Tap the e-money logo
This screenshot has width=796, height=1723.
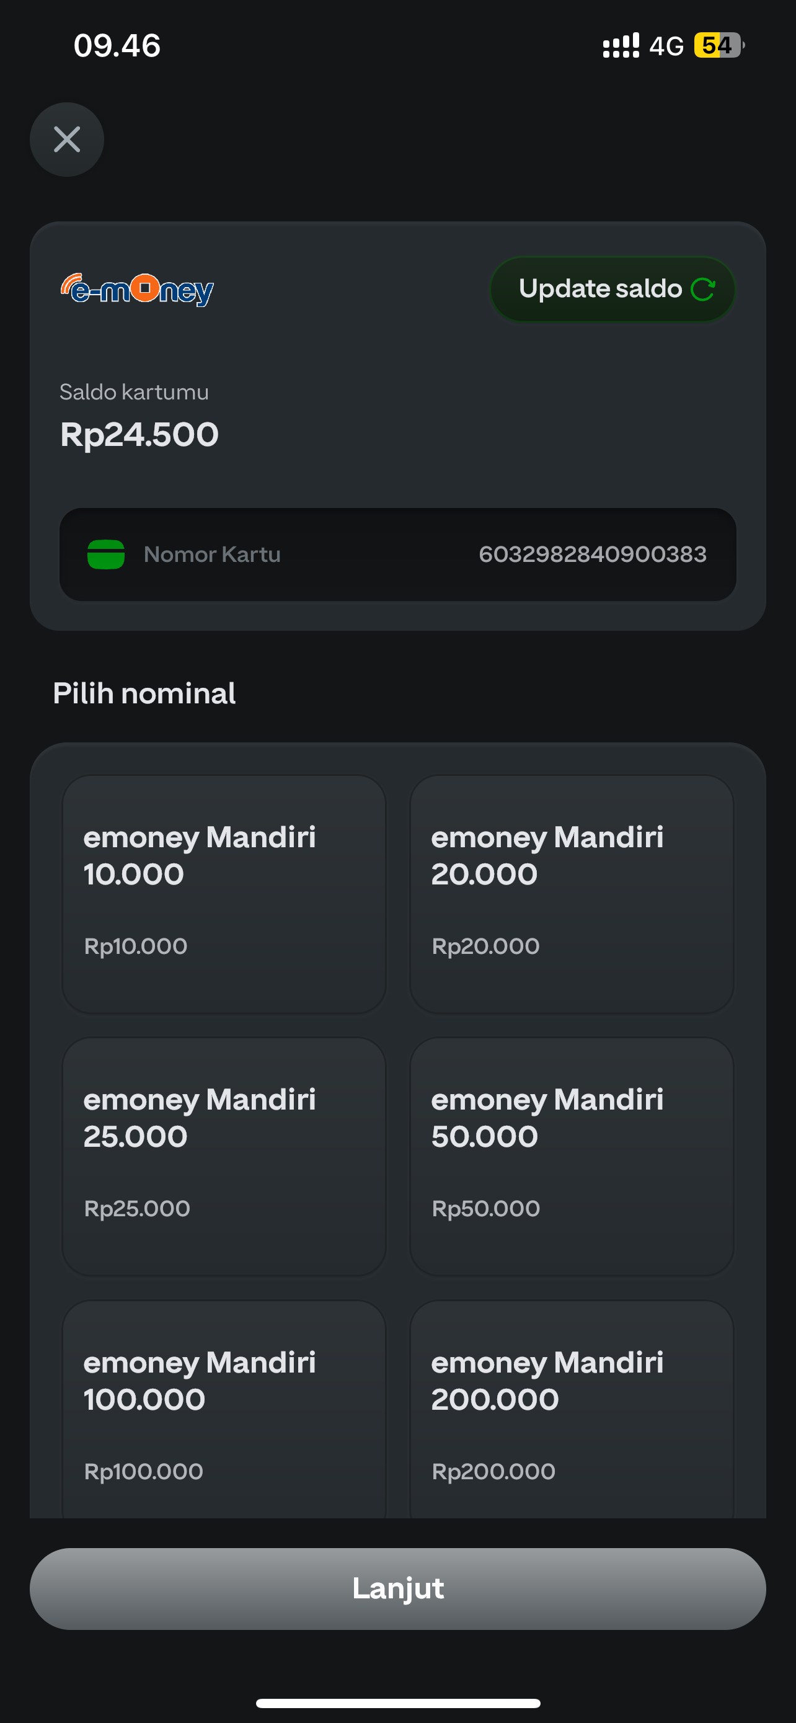[137, 290]
